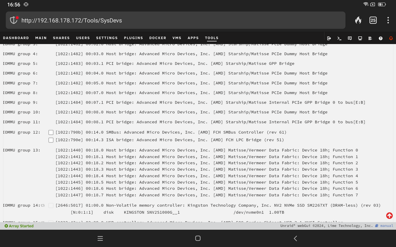Check the FCH SMBus Controller checkbox

click(51, 132)
